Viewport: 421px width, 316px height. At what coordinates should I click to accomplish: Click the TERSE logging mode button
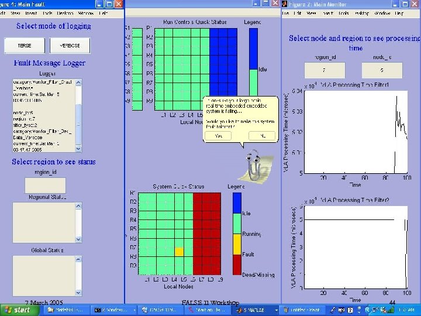pyautogui.click(x=25, y=46)
